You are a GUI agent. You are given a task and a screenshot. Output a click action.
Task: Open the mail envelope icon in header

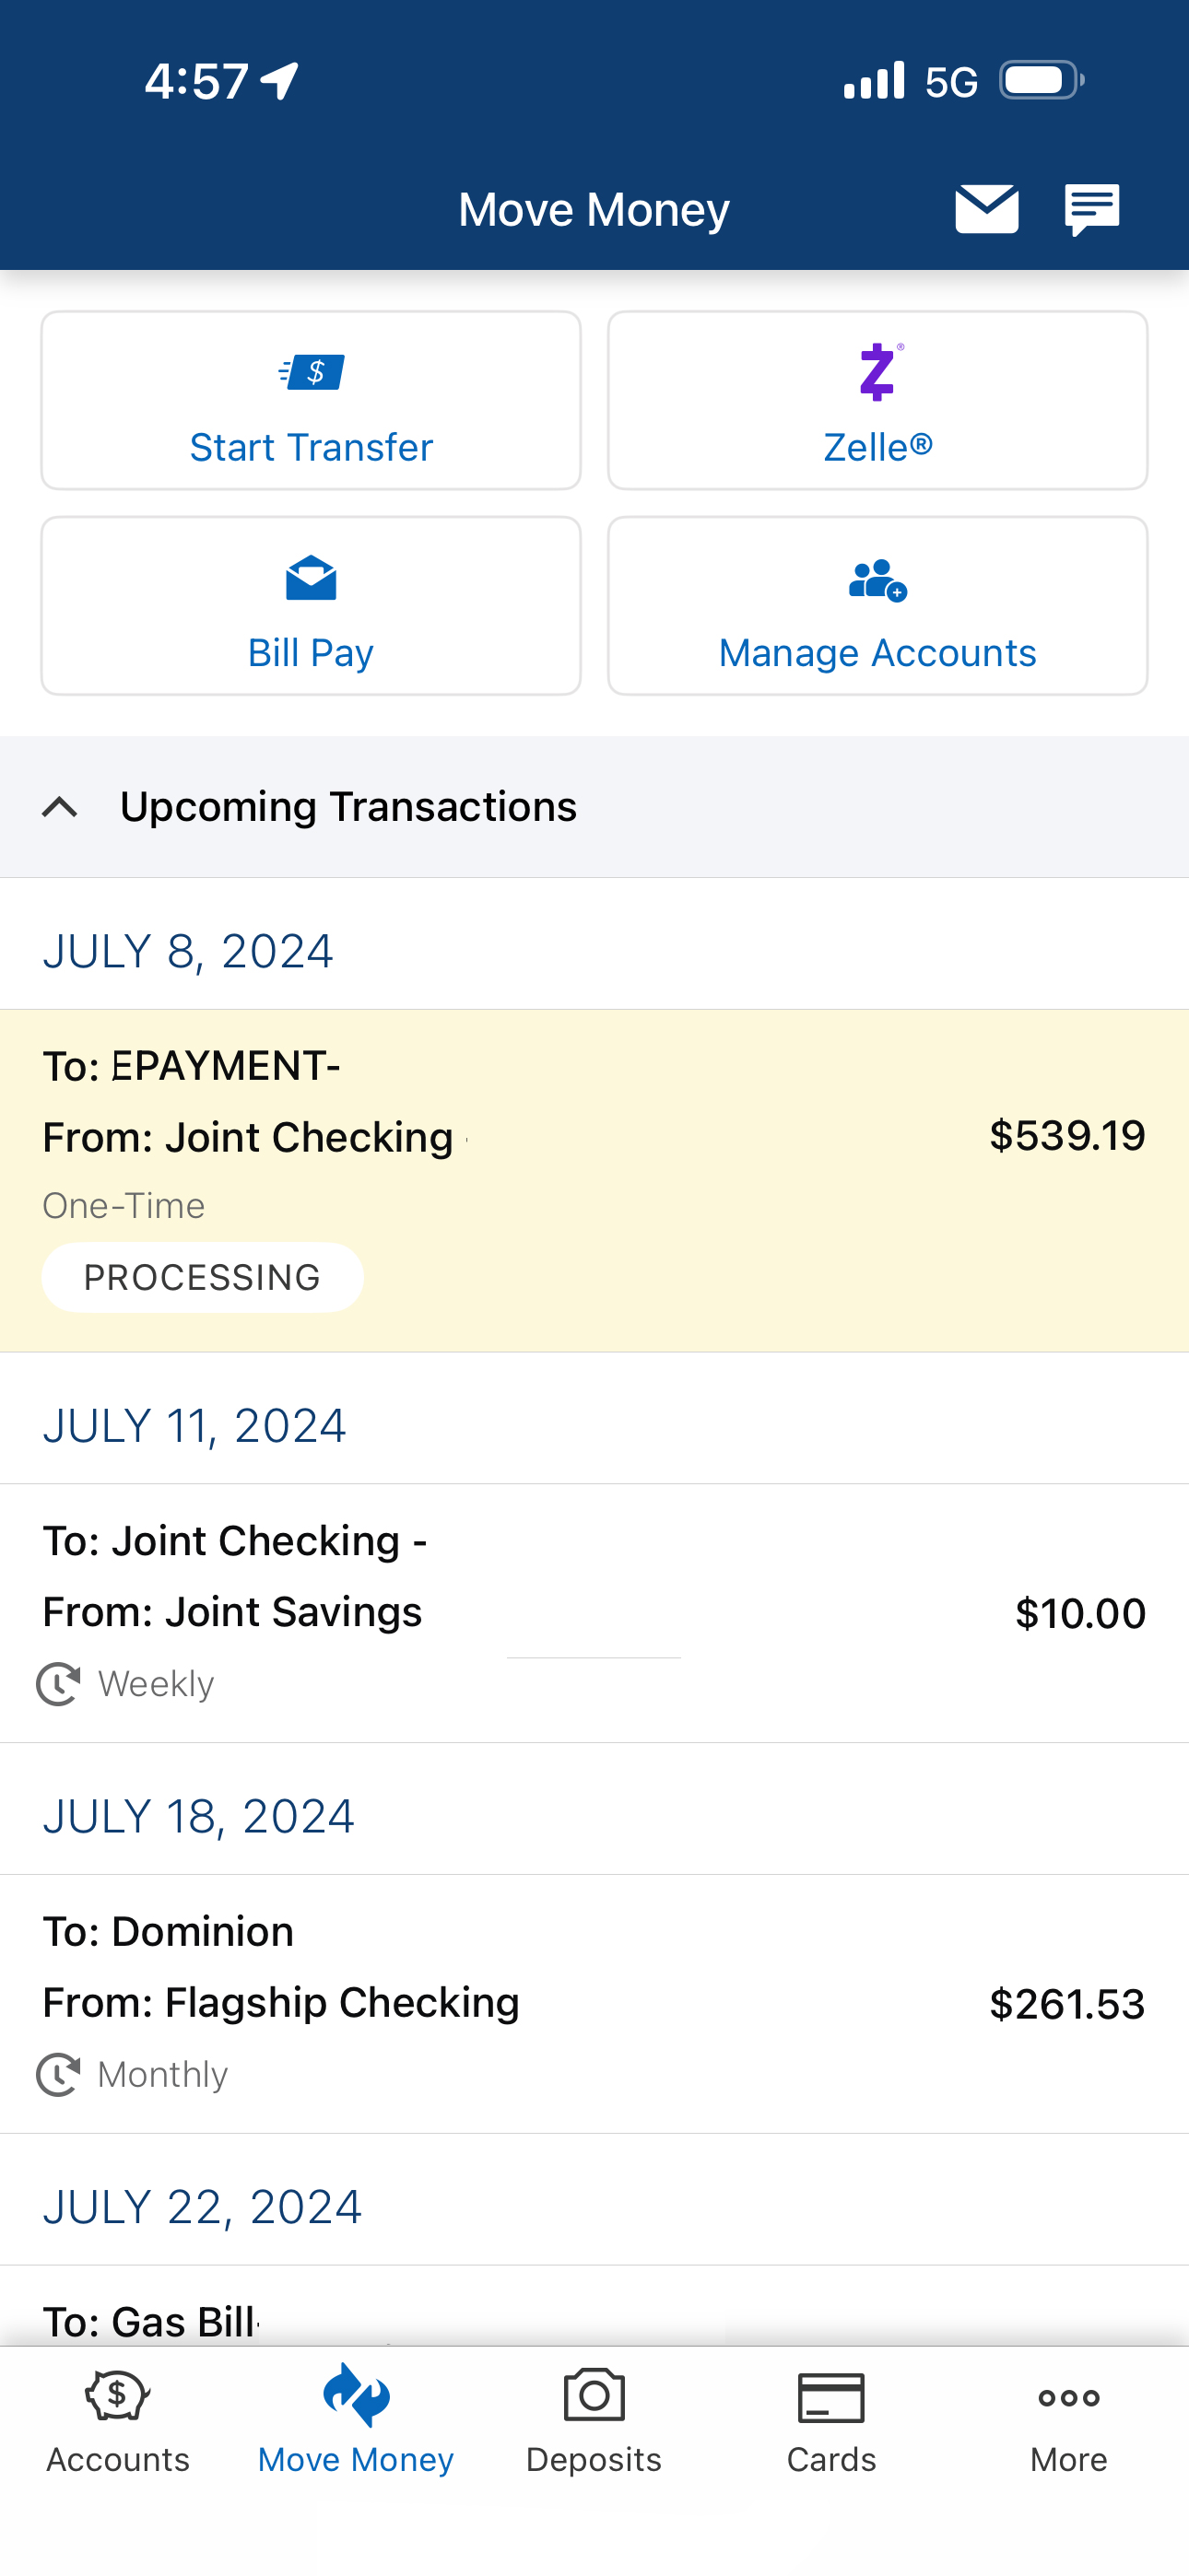tap(986, 209)
